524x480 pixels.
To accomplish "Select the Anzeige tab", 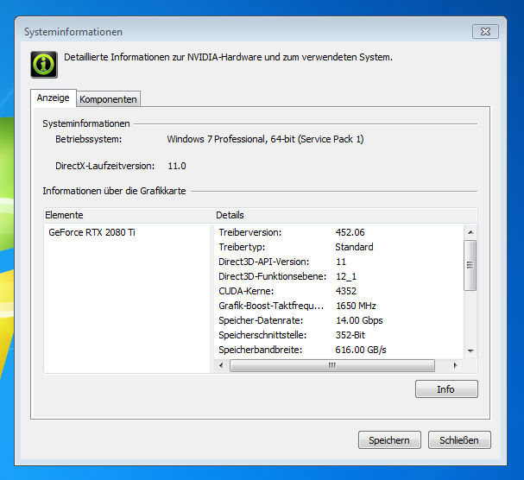I will click(54, 98).
